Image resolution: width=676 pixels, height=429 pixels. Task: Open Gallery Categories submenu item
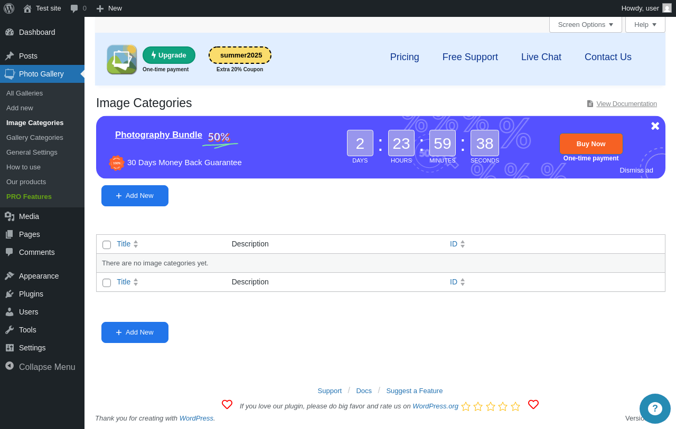35,137
